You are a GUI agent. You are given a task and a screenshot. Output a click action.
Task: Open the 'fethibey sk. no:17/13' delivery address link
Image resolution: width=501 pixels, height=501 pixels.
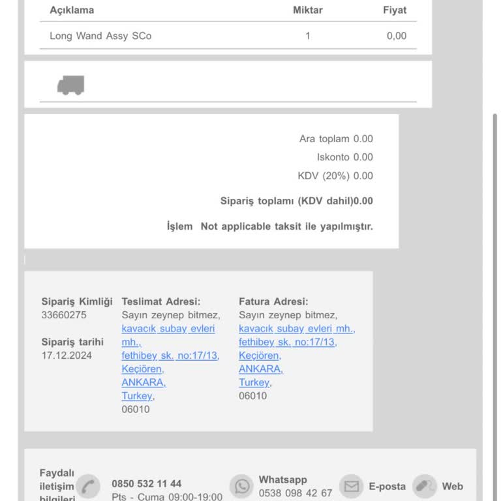coord(170,356)
